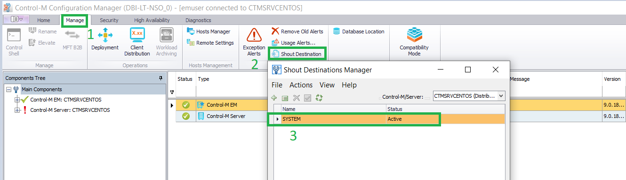Image resolution: width=626 pixels, height=180 pixels.
Task: Select Control-M EM: CTMSRVCENTOS tree item
Action: pos(65,100)
